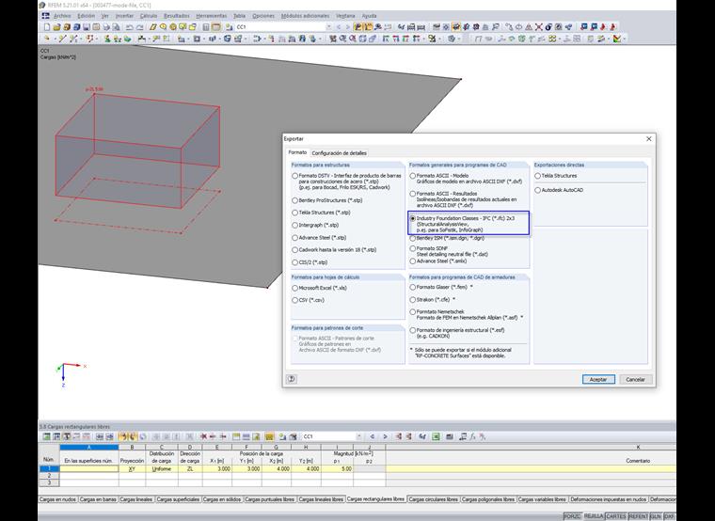This screenshot has height=521, width=715.
Task: Select row header 2 in loads table
Action: tap(49, 476)
